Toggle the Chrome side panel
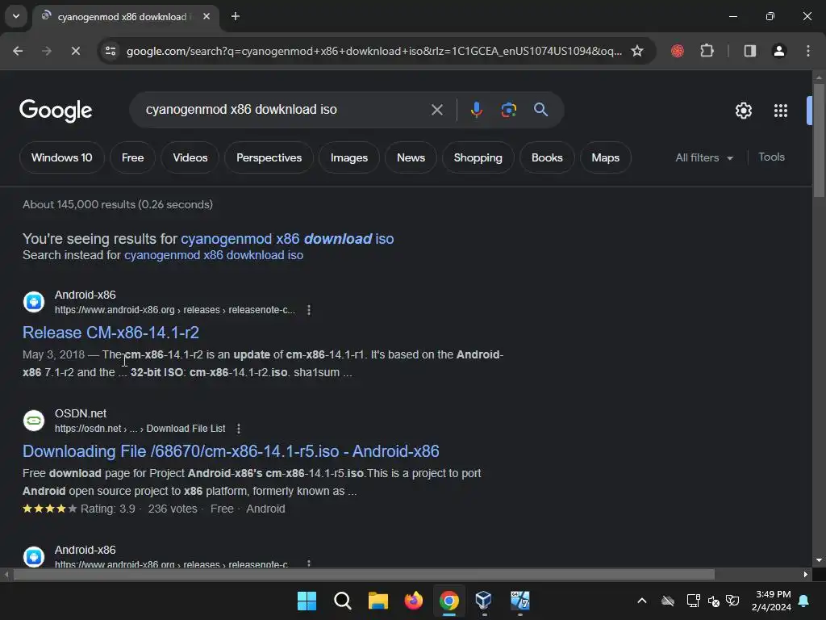 749,51
